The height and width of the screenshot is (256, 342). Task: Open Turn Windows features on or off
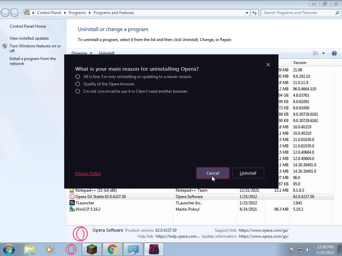35,48
